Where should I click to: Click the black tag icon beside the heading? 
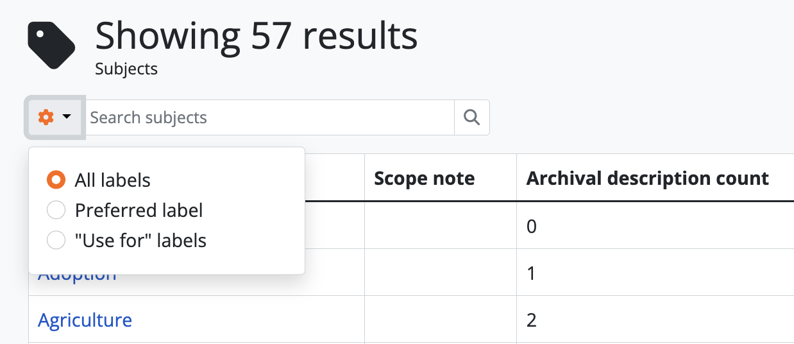[51, 44]
